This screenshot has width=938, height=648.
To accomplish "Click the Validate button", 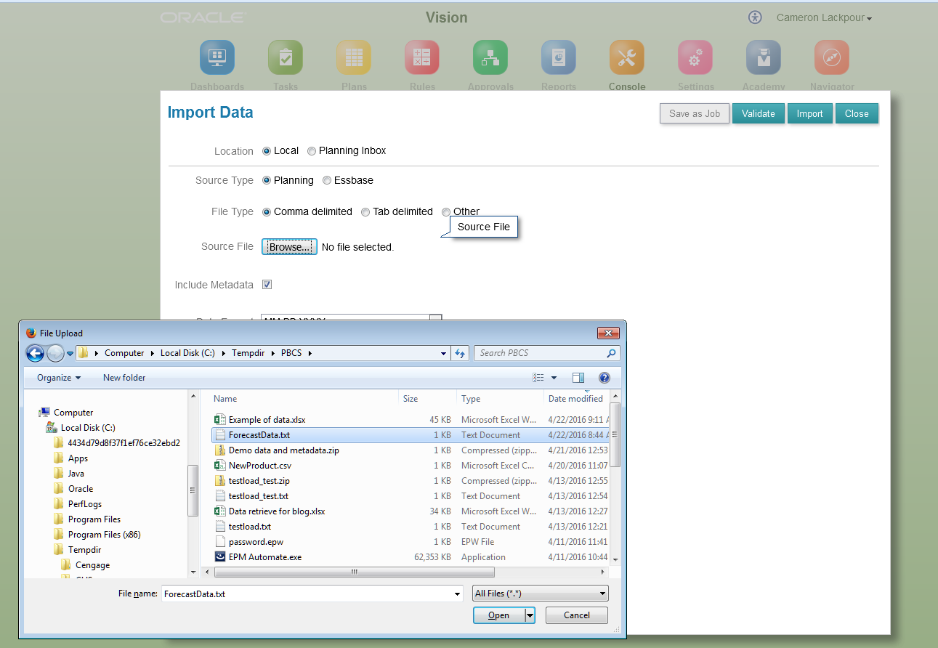I will pos(758,113).
